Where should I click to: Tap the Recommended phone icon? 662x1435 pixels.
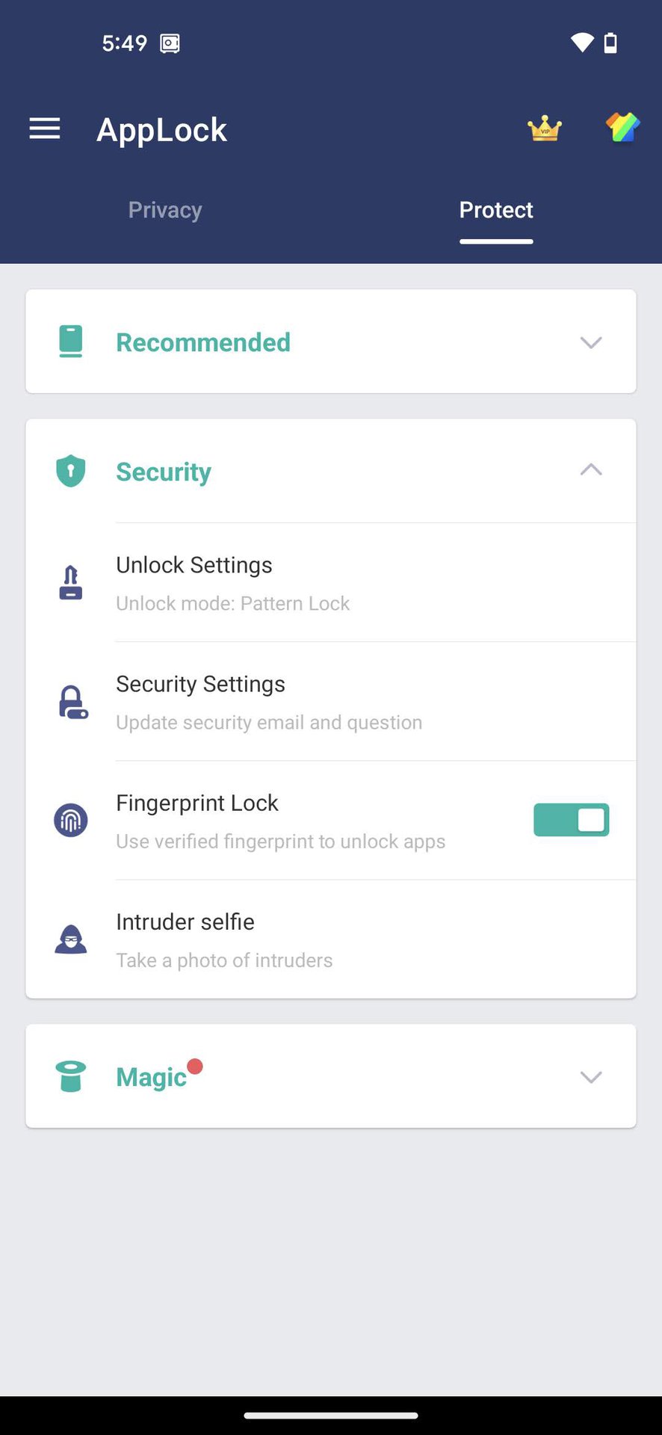71,342
